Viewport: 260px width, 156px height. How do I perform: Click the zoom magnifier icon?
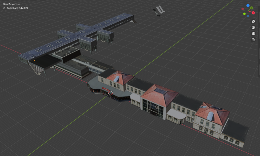point(253,22)
